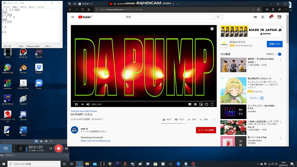Show video info card icon
Image resolution: width=297 pixels, height=167 pixels.
212,29
